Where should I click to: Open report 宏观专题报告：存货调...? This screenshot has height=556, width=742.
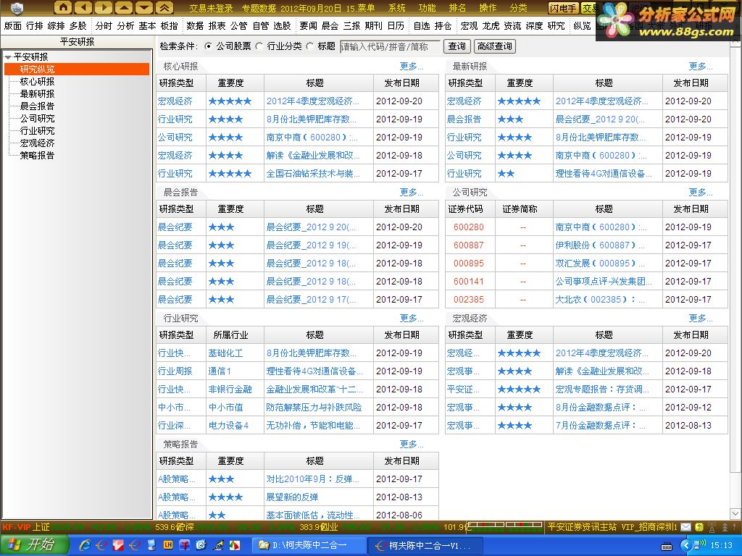point(601,389)
